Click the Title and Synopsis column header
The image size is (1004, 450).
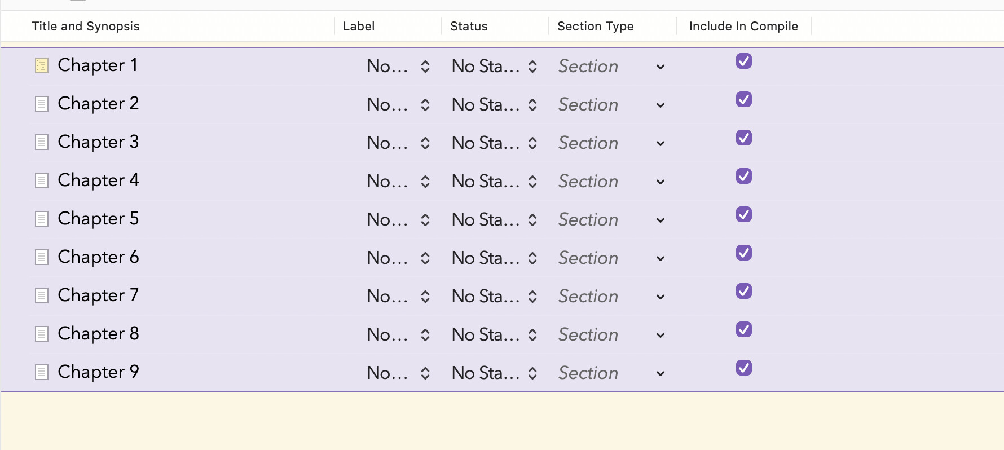pos(86,26)
